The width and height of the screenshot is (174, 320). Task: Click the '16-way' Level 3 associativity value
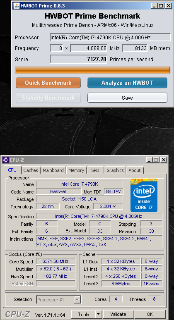152,284
